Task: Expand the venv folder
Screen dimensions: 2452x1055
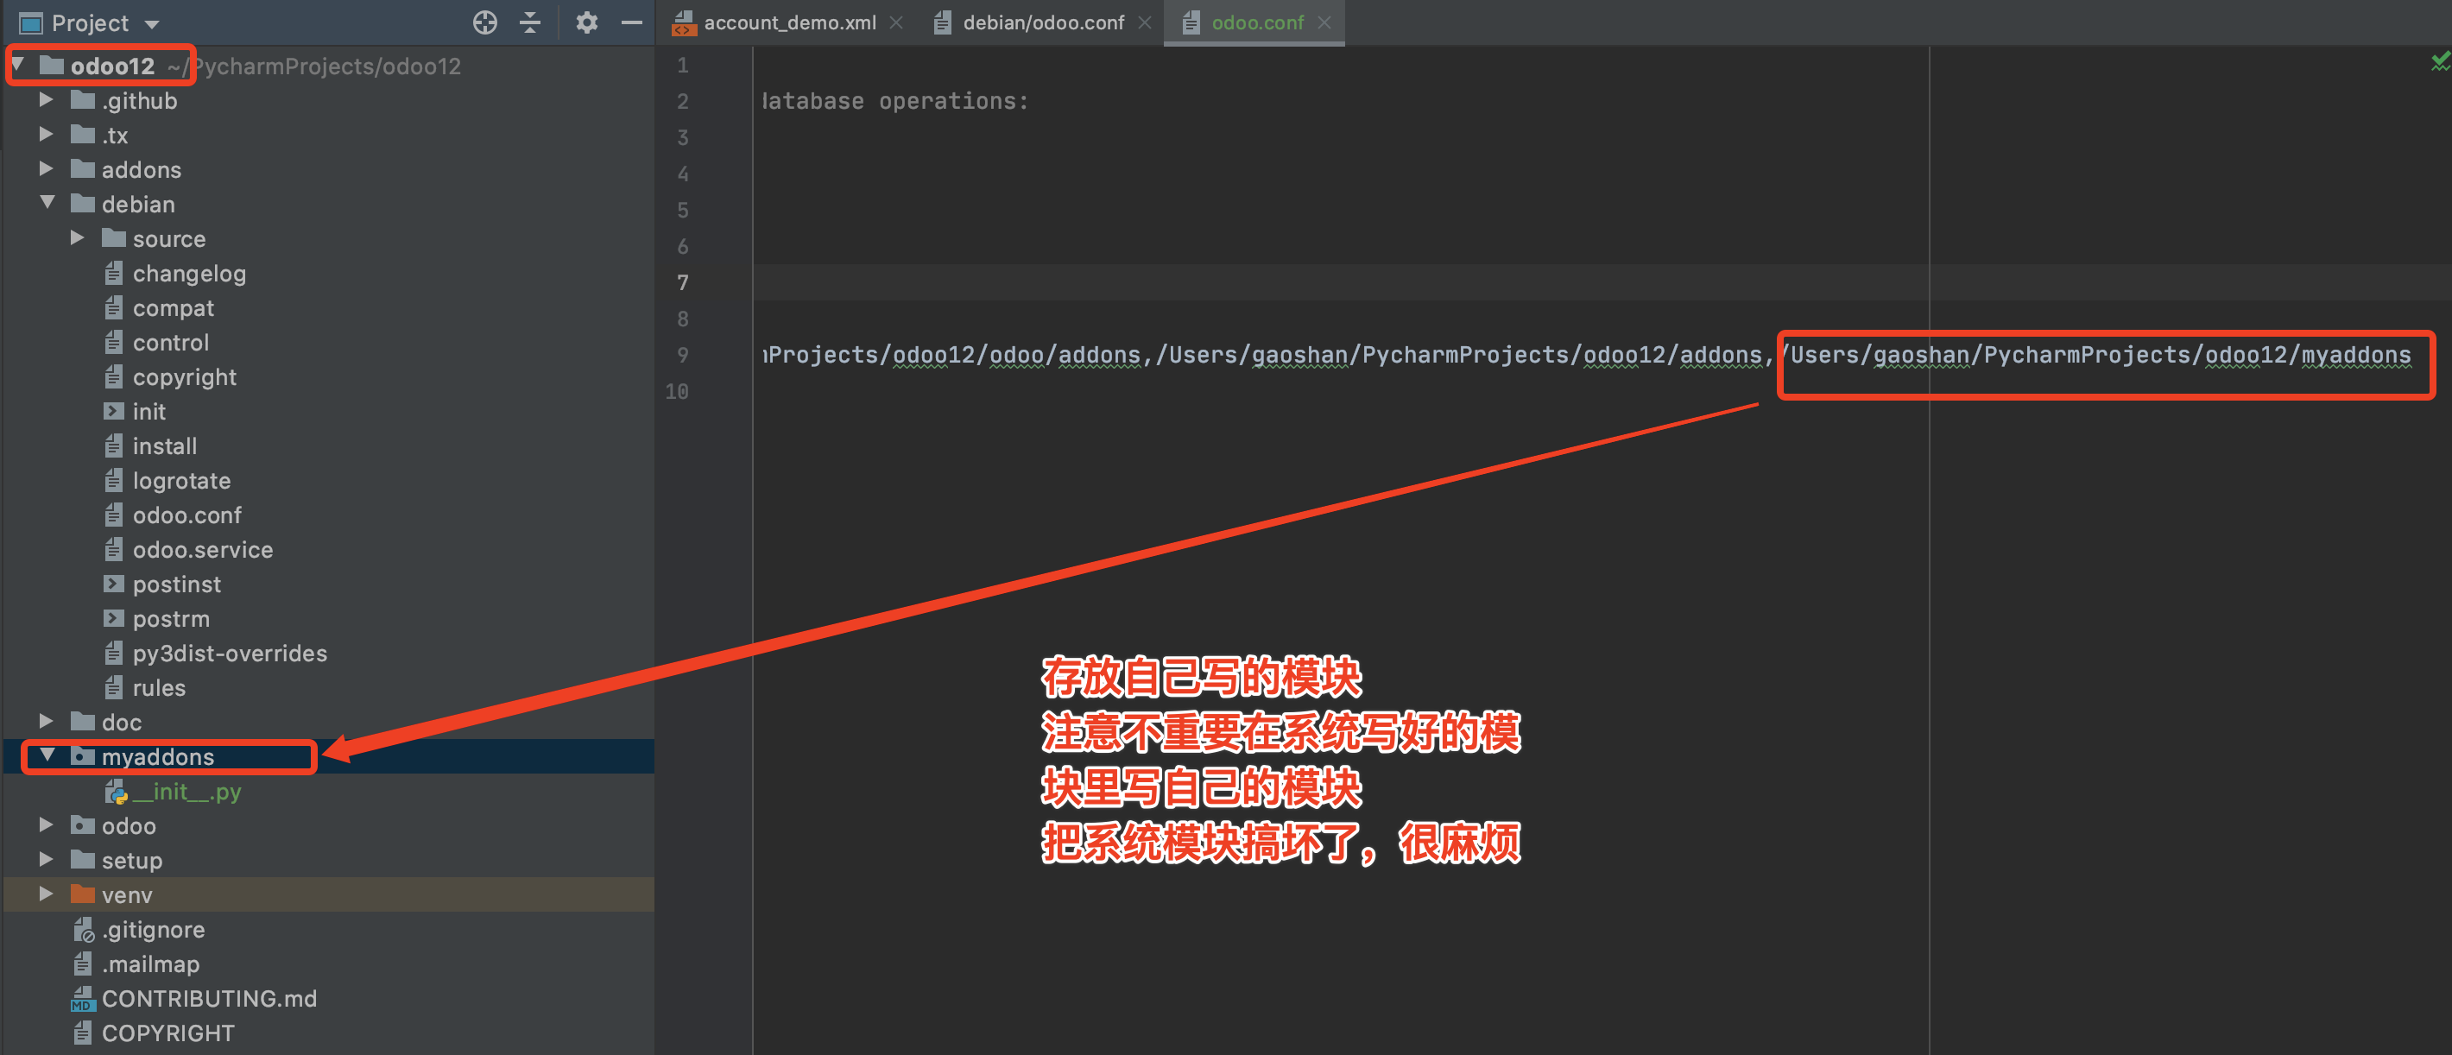Action: tap(47, 895)
